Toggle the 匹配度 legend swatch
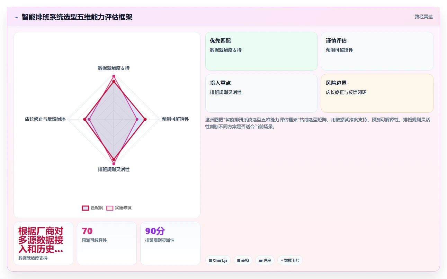 tap(85, 208)
